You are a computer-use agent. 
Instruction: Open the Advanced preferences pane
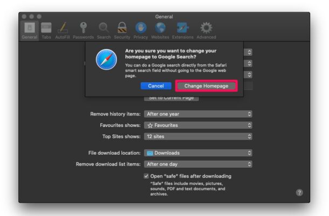pyautogui.click(x=206, y=31)
